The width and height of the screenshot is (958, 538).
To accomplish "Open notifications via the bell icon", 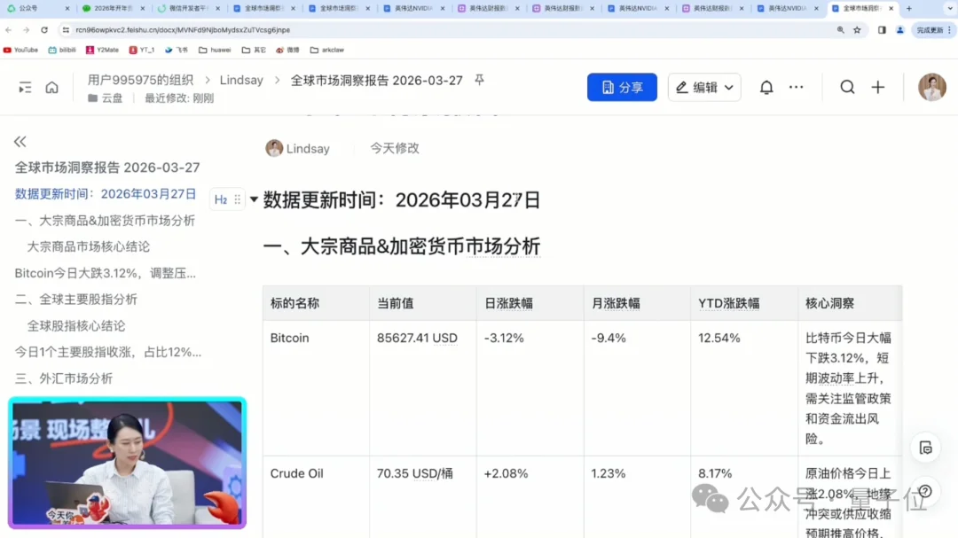I will coord(766,87).
